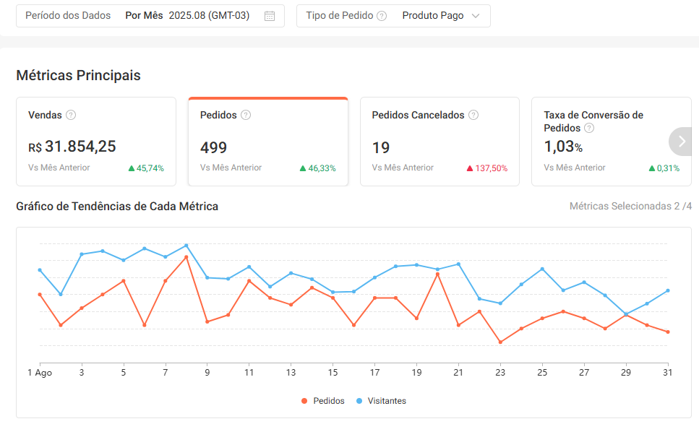Toggle the Pedidos series in chart legend
The image size is (699, 424).
coord(323,401)
